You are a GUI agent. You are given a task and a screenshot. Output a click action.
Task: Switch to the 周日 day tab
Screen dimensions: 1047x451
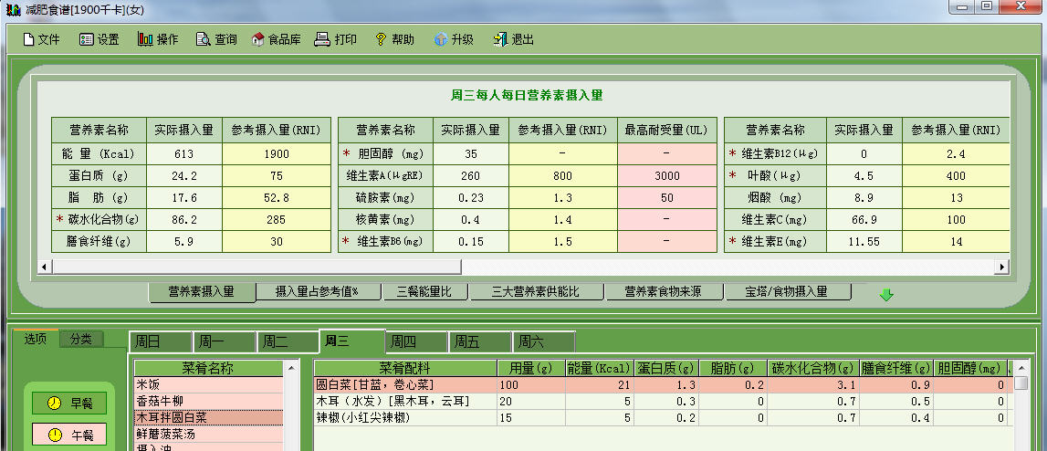[148, 342]
